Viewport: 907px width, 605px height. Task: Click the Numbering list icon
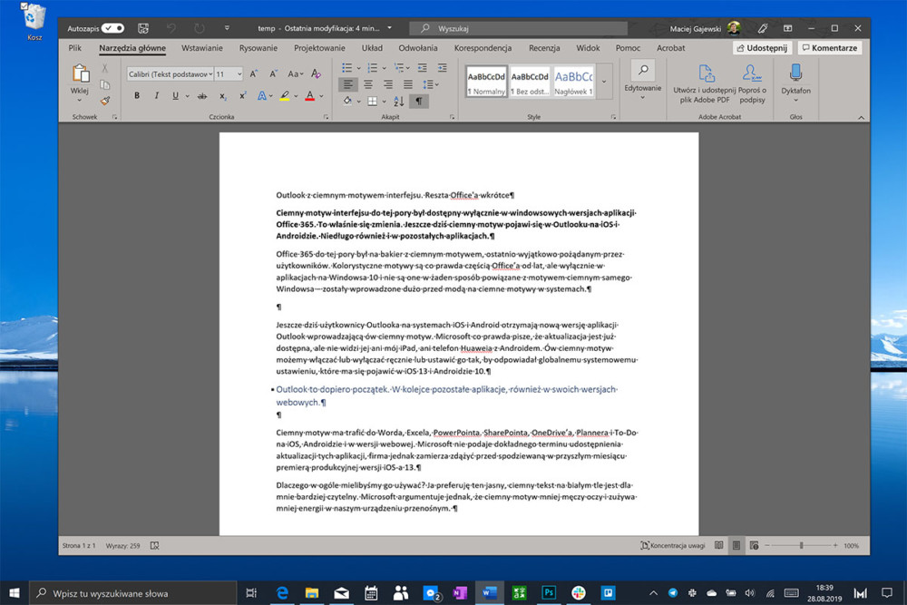coord(373,68)
